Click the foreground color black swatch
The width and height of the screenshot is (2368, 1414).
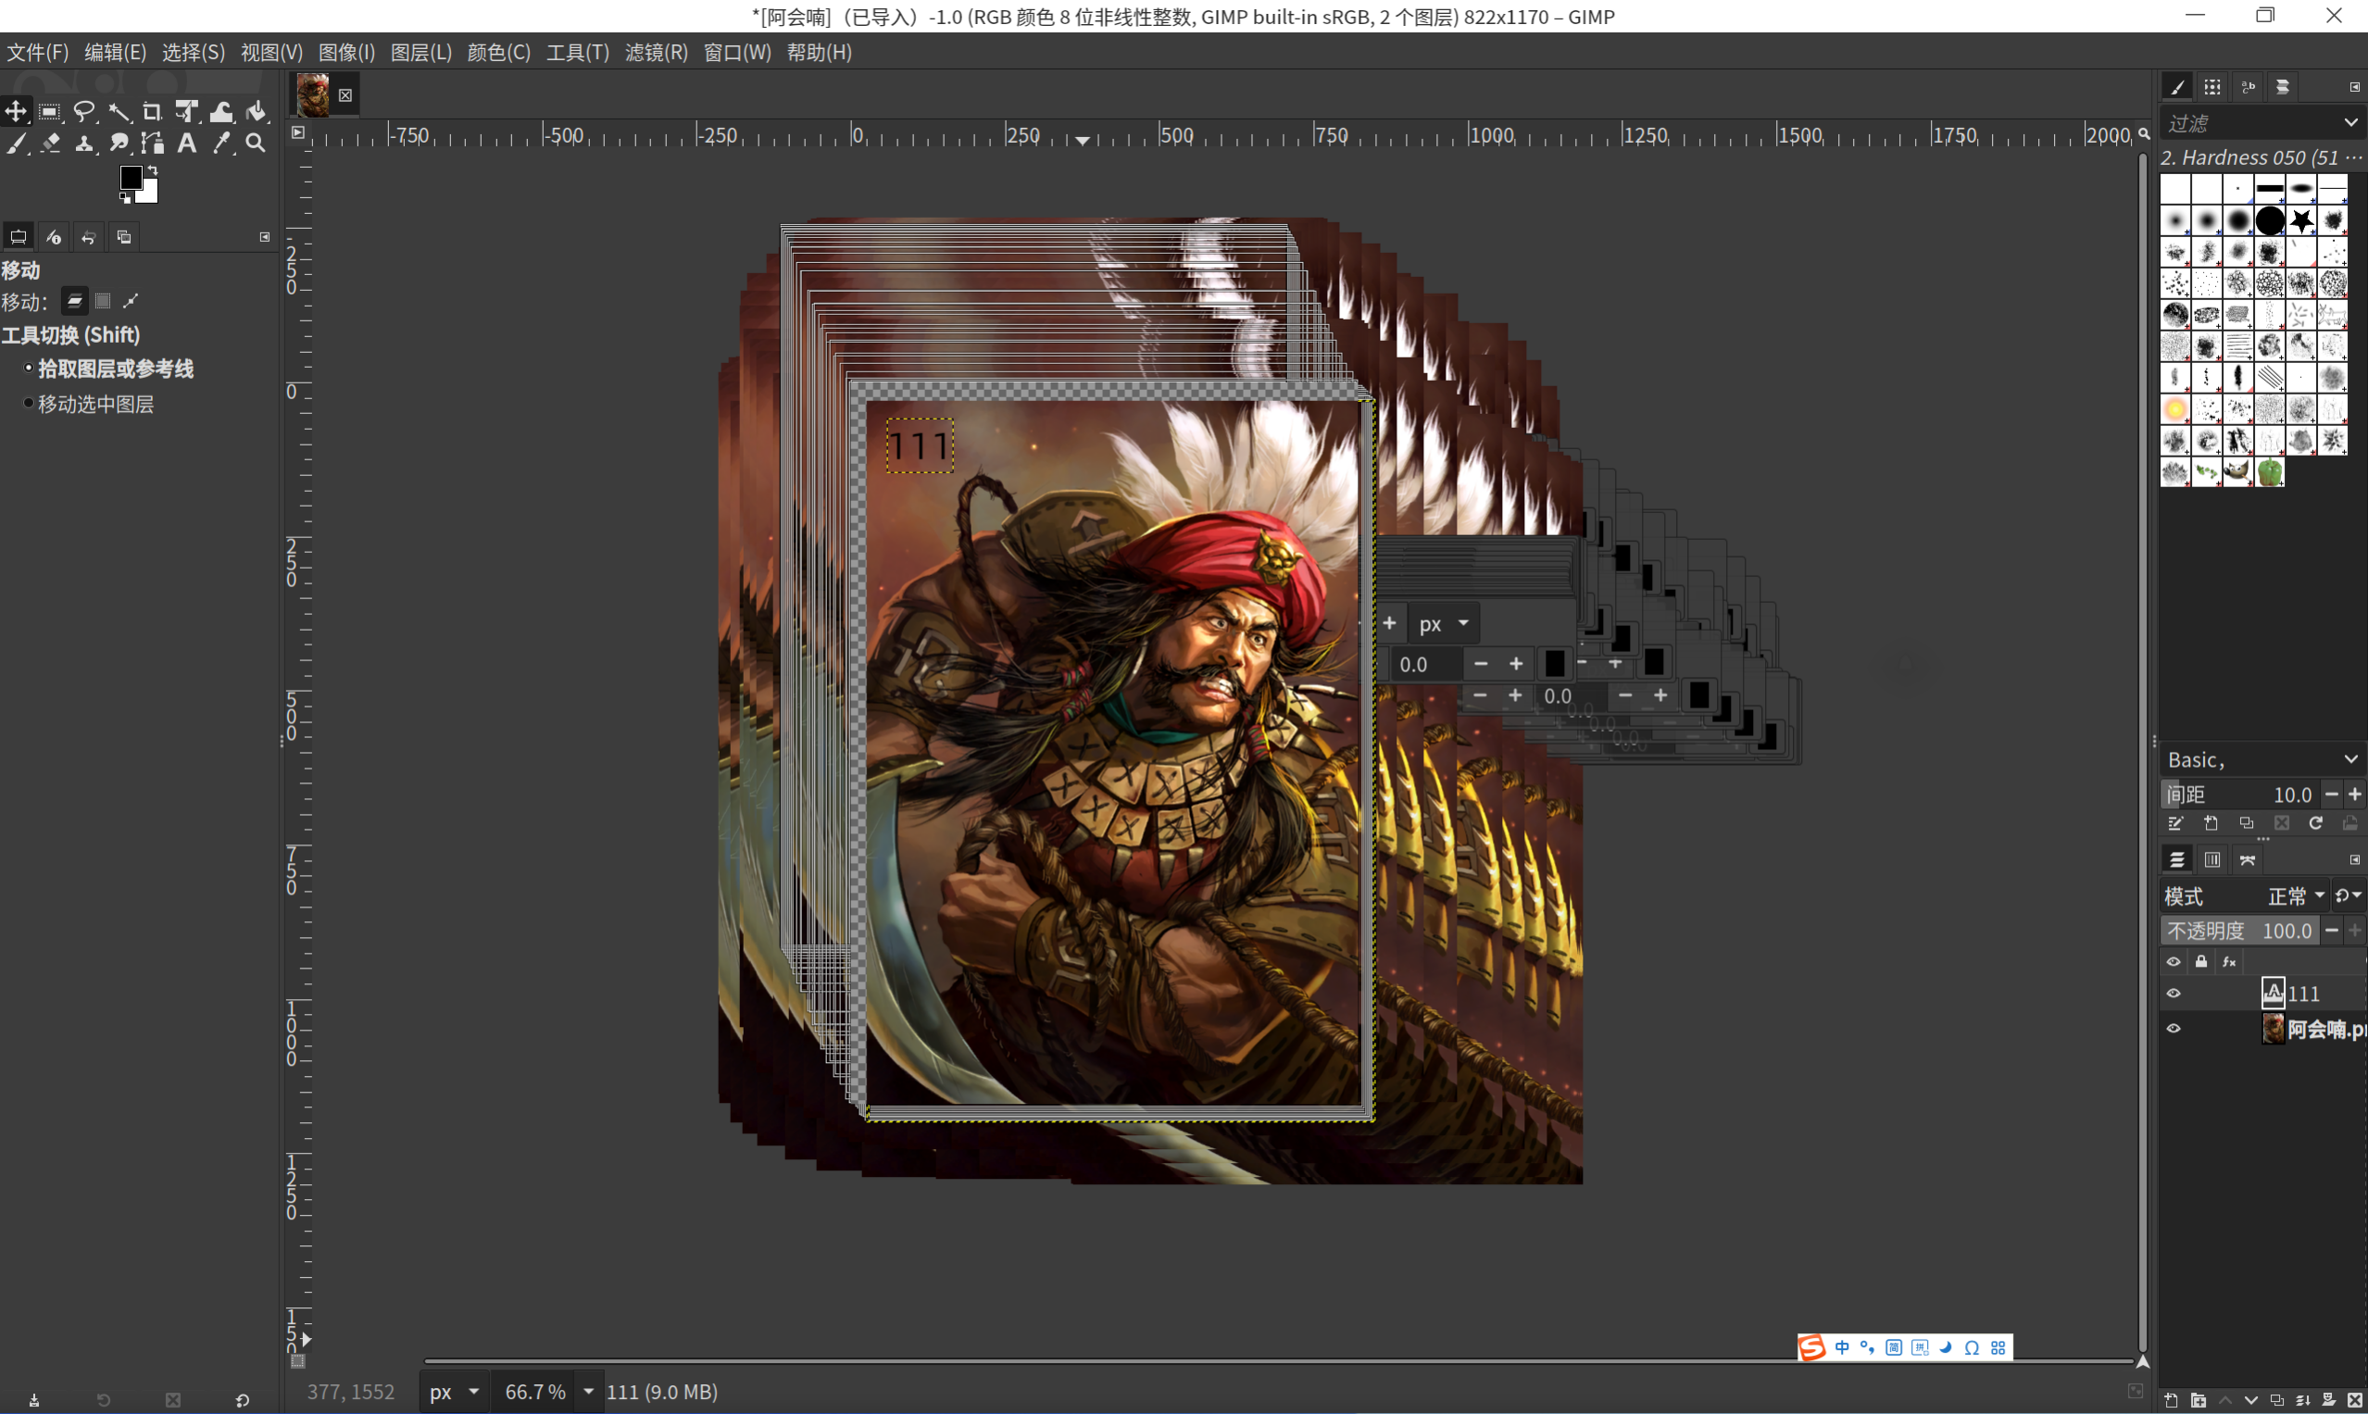[x=131, y=177]
